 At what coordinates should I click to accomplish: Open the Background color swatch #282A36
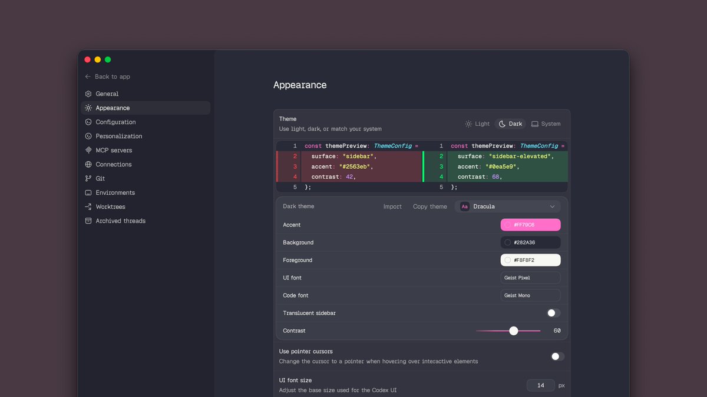coord(531,242)
